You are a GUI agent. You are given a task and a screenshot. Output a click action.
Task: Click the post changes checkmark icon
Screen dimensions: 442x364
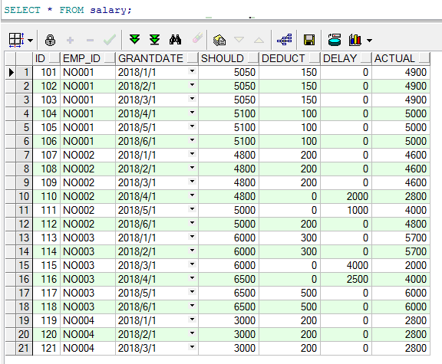coord(110,40)
